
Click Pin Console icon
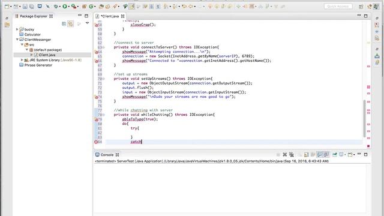(x=335, y=155)
